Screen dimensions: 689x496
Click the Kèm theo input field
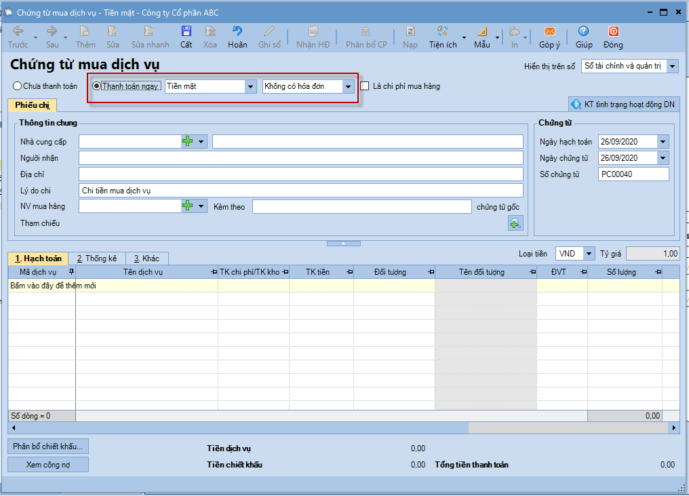tap(362, 207)
